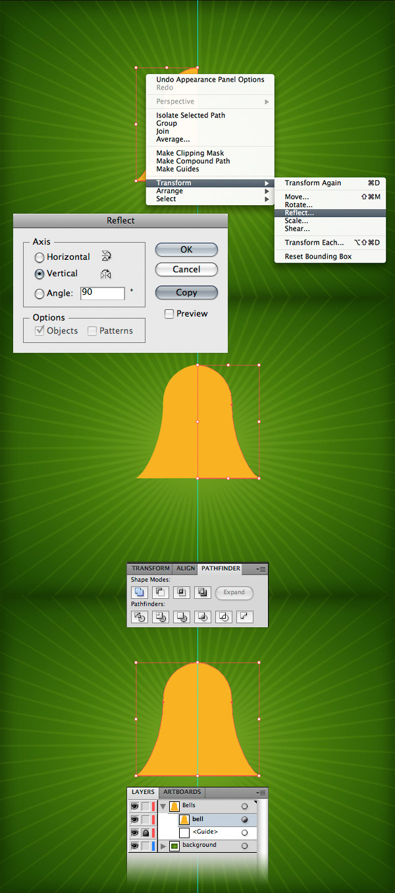The height and width of the screenshot is (893, 395).
Task: Choose Transform Again in the submenu
Action: (330, 183)
